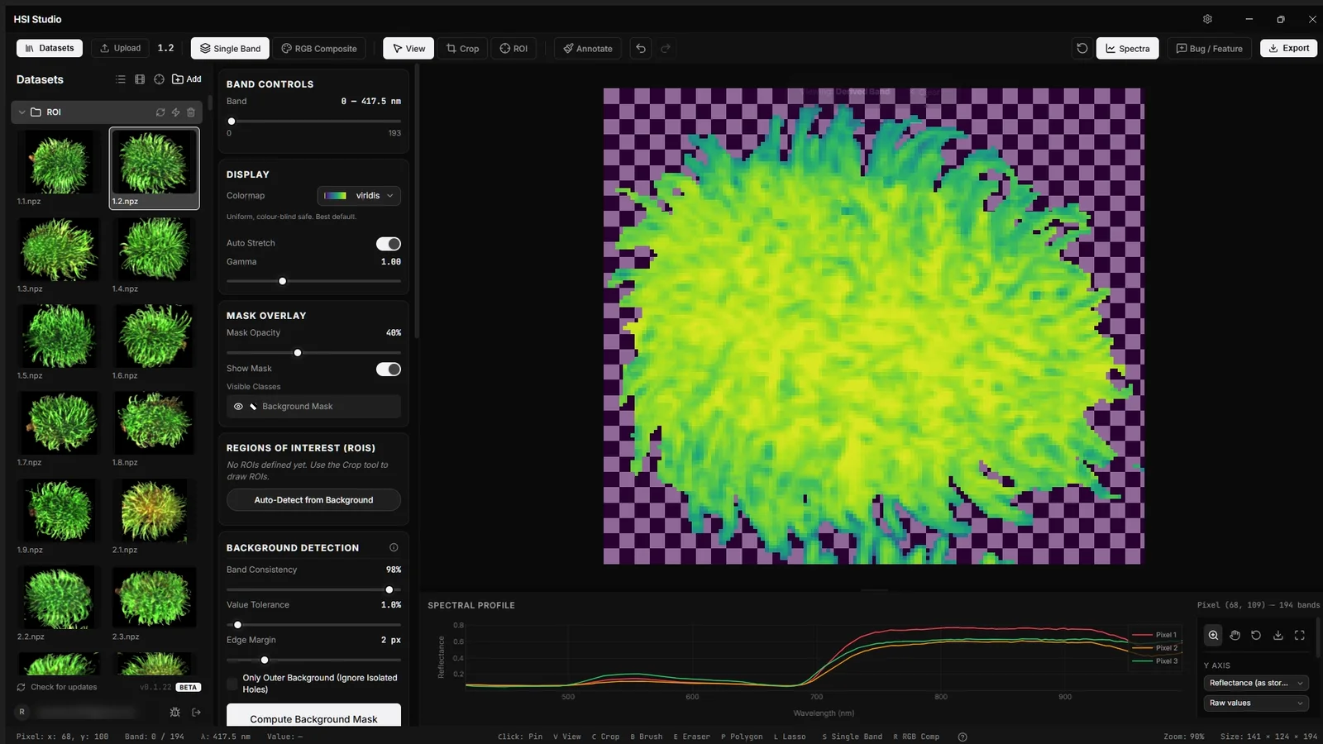Select the Crop tool
This screenshot has width=1323, height=744.
463,48
